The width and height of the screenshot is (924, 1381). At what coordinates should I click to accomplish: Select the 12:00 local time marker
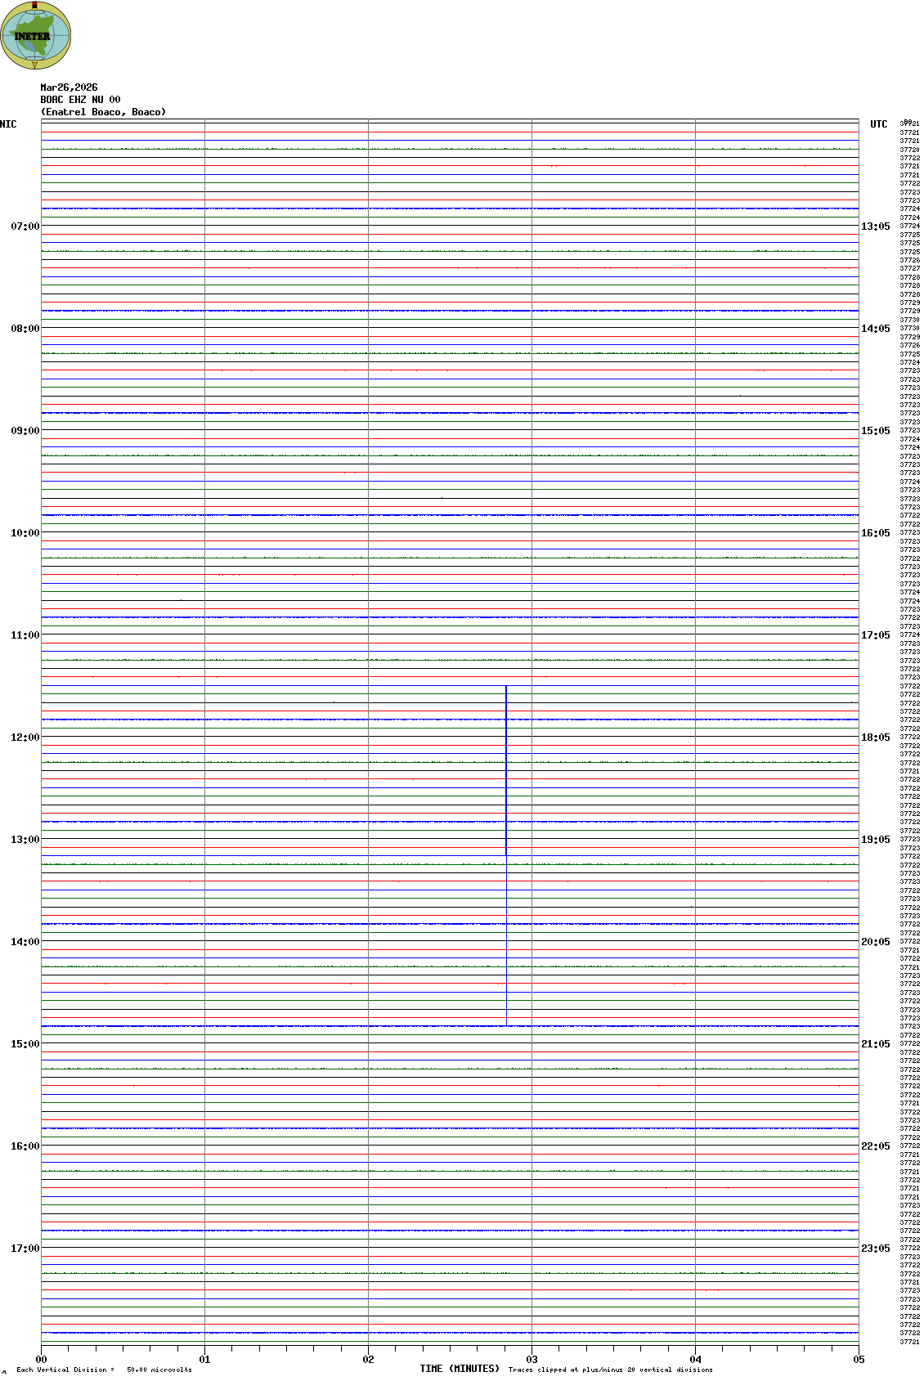[x=25, y=738]
